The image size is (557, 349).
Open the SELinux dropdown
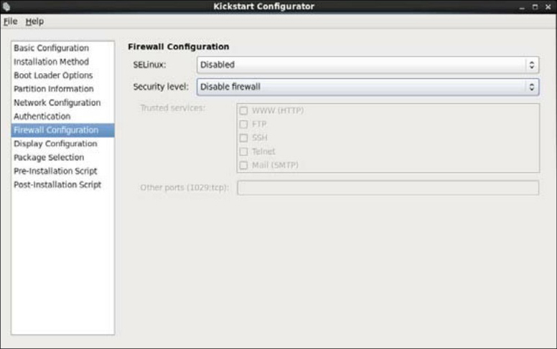click(x=368, y=65)
